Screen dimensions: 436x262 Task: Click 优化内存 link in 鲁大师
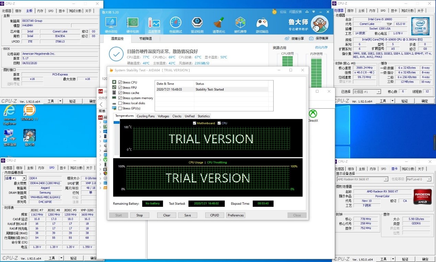[x=321, y=47]
